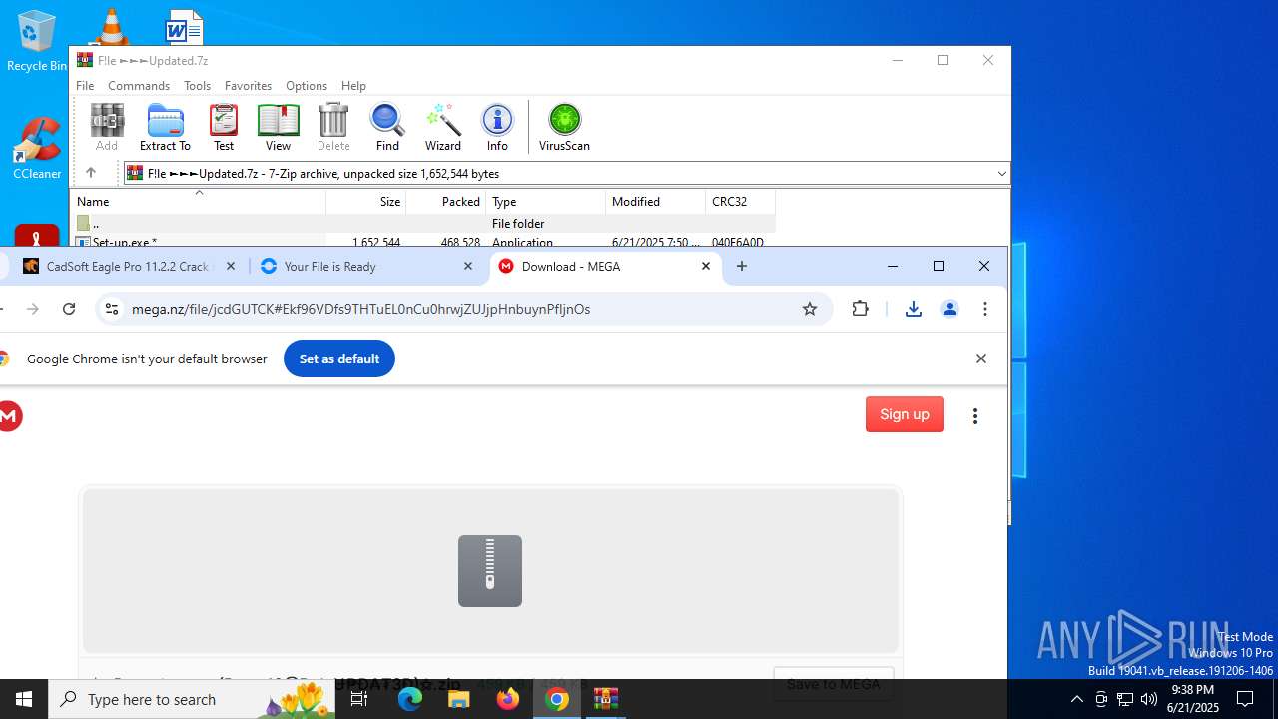Close the CadSoft Eagle Pro tab
This screenshot has height=719, width=1278.
[231, 266]
